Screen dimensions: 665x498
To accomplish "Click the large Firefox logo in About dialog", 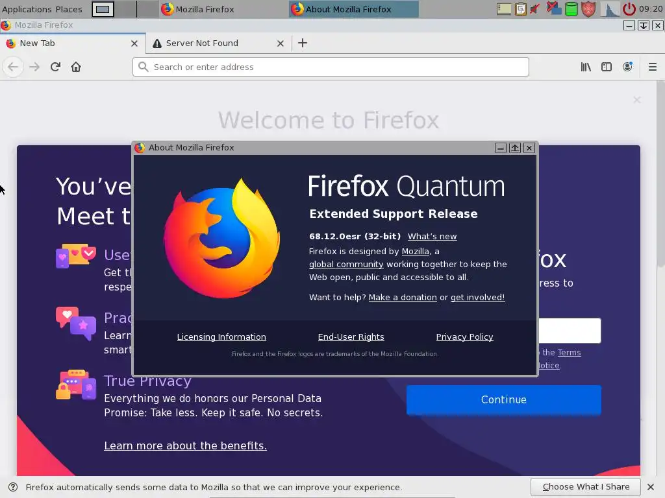I will 222,238.
